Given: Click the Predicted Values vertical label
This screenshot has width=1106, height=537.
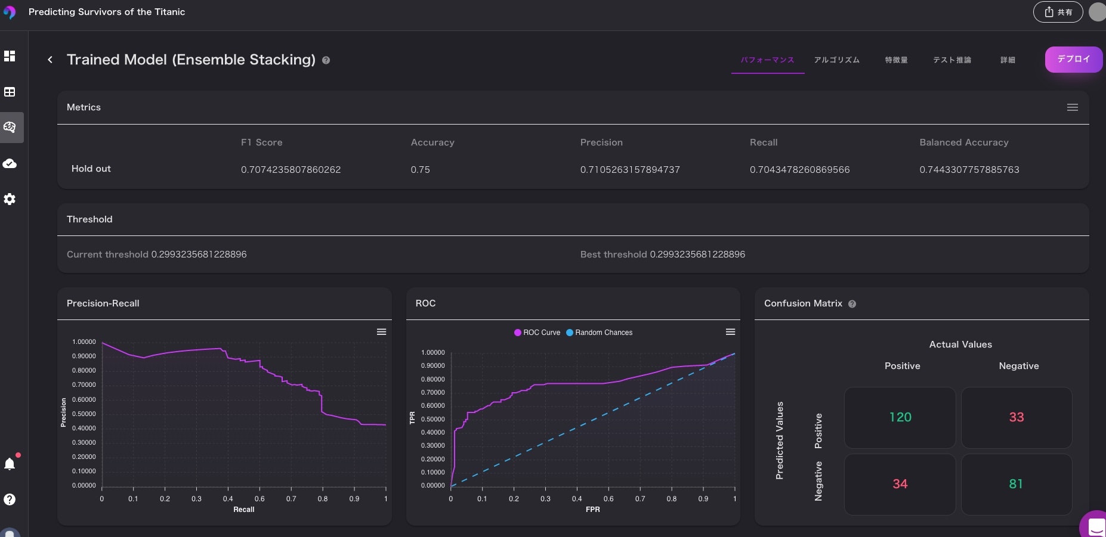Looking at the screenshot, I should (x=779, y=440).
